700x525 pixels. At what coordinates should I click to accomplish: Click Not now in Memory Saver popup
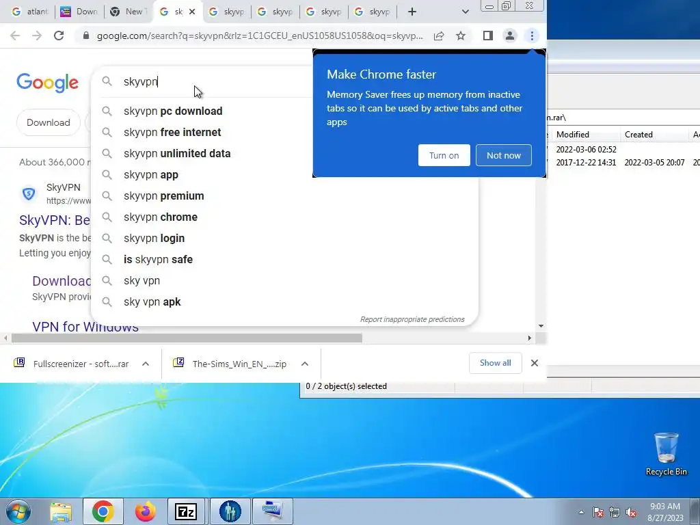(x=504, y=155)
